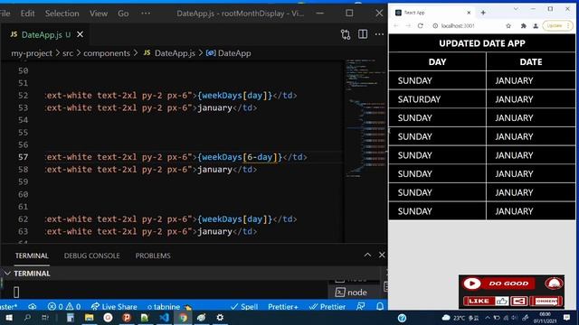Screen dimensions: 579x325
Task: Open Windows taskbar search
Action: point(27,318)
